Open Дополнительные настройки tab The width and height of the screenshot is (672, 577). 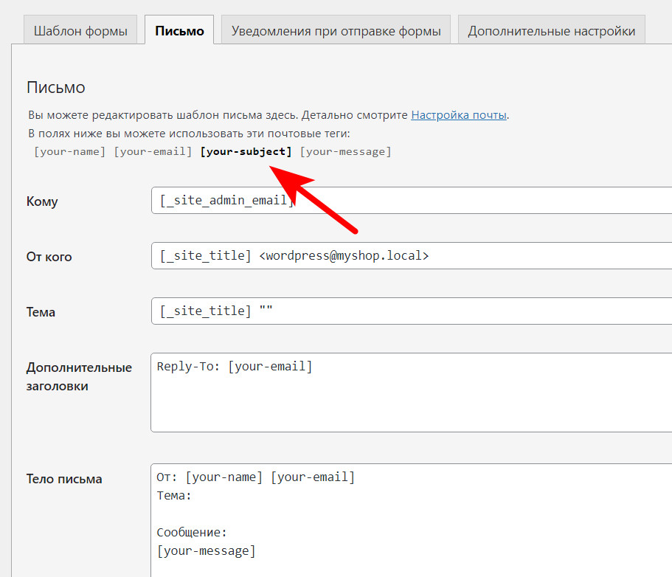(x=552, y=30)
